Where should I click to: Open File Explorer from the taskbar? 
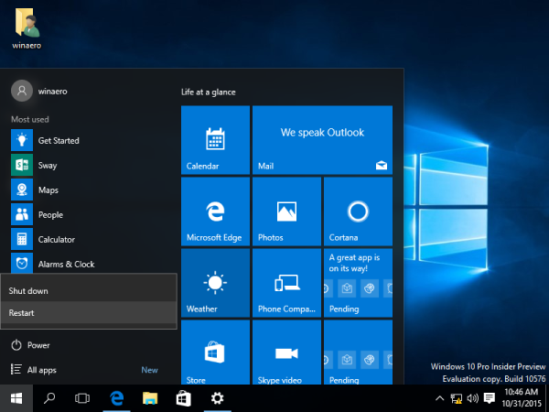click(150, 398)
